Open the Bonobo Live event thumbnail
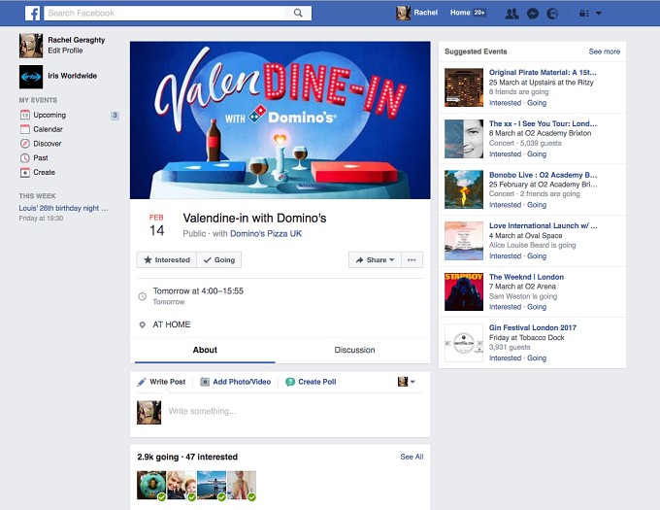660x510 pixels. click(x=464, y=189)
